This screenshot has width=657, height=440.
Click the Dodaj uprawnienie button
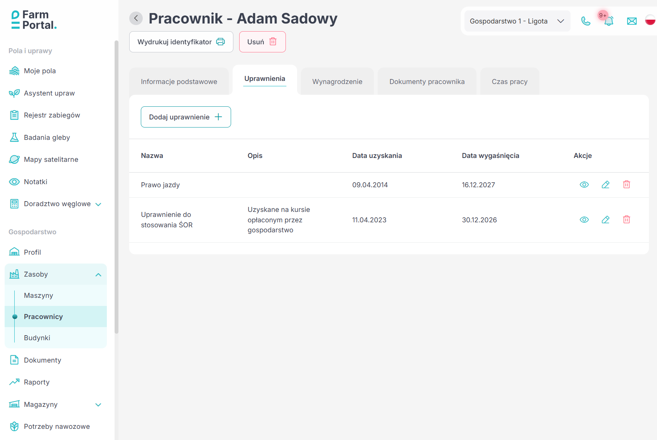186,117
